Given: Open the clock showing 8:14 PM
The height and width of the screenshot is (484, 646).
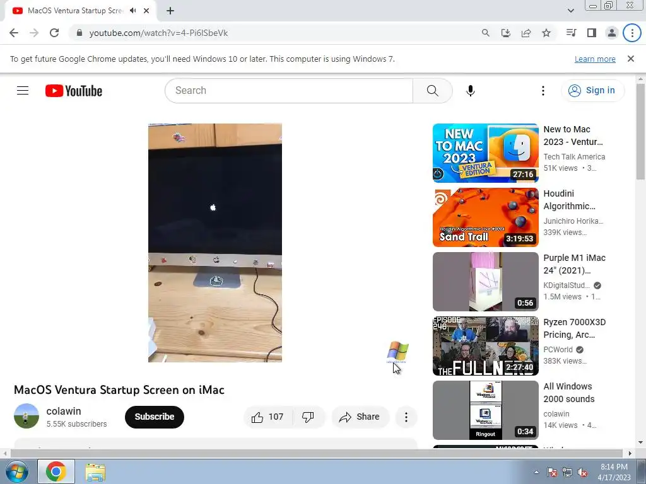Looking at the screenshot, I should click(614, 472).
